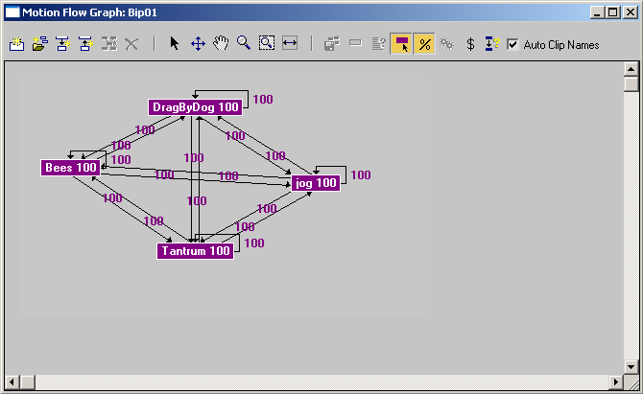Viewport: 643px width, 394px height.
Task: Click the Fit to Window icon
Action: point(290,43)
